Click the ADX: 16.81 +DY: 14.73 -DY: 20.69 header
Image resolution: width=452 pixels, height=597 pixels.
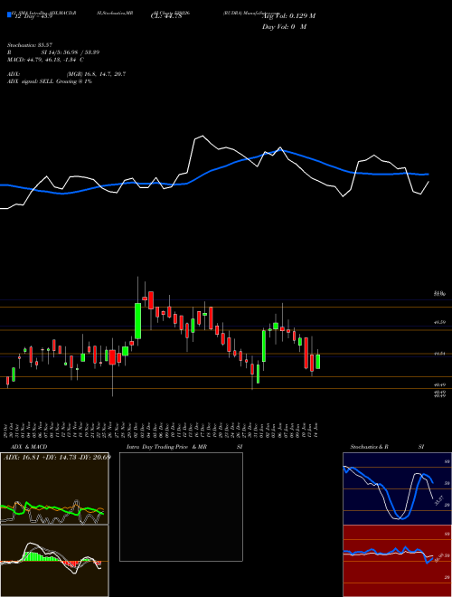57,457
